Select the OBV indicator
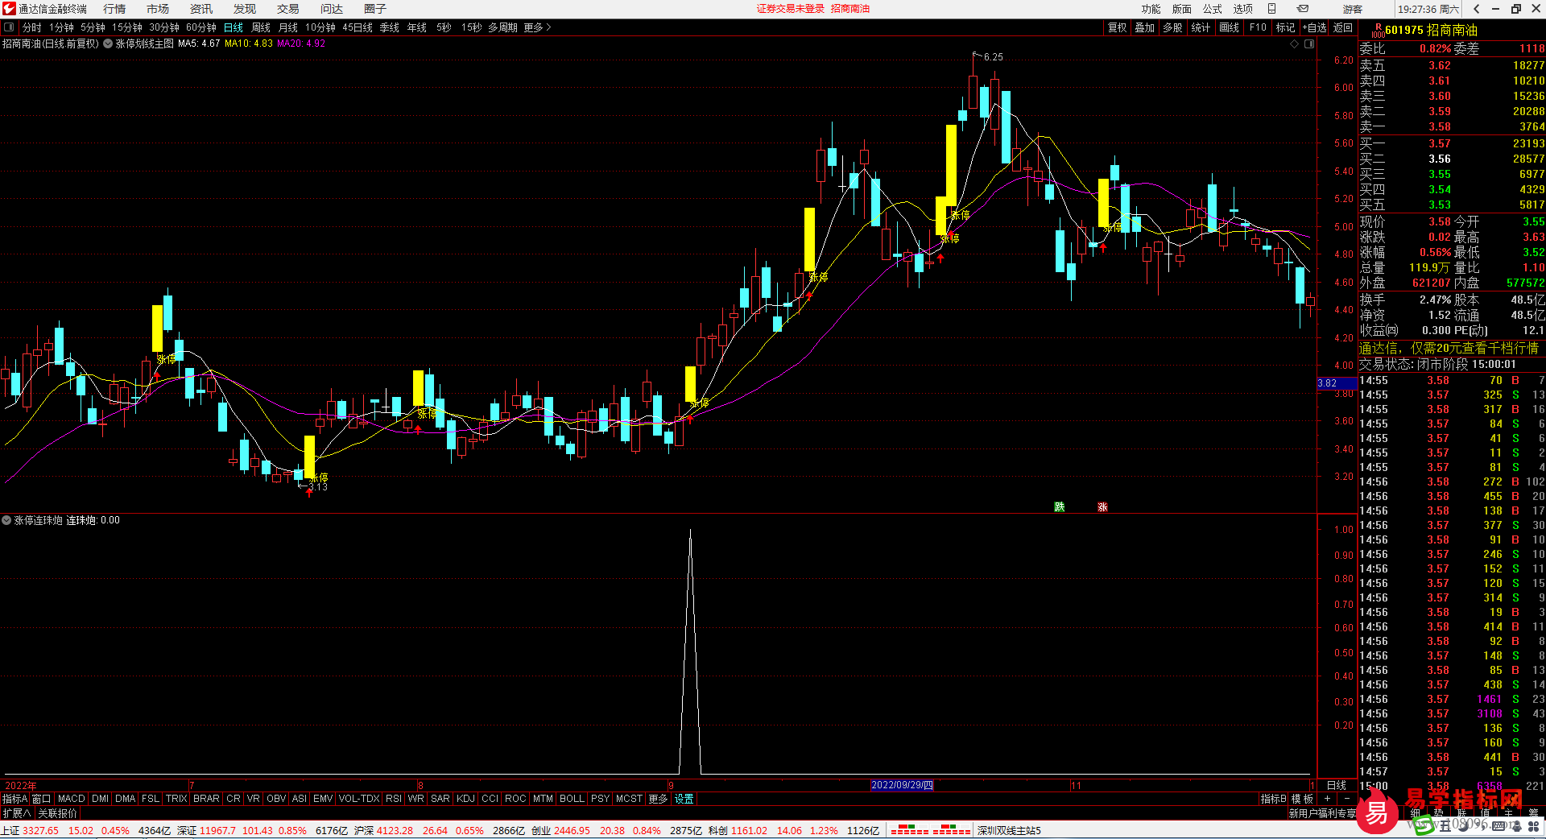1546x839 pixels. pos(276,799)
